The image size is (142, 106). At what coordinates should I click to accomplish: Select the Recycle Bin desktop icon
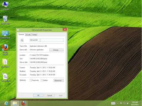(5, 20)
